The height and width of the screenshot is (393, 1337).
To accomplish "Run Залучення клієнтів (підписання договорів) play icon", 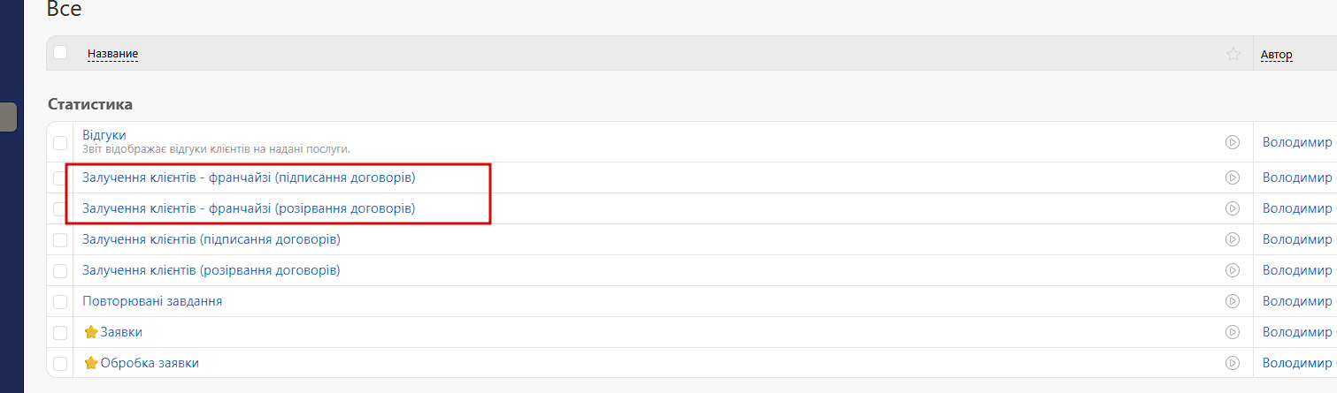I will tap(1232, 239).
